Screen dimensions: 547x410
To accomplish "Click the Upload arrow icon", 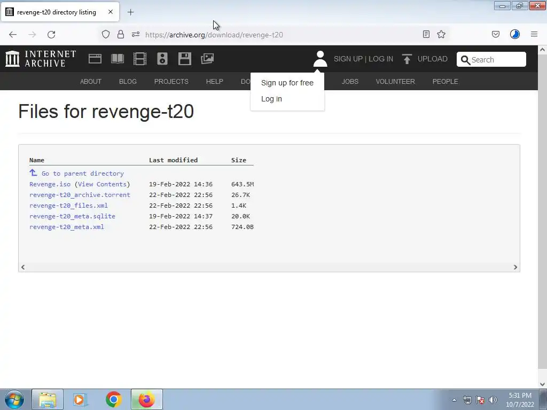I will coord(407,59).
